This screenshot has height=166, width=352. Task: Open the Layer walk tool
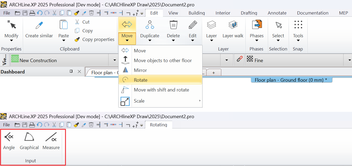[233, 25]
